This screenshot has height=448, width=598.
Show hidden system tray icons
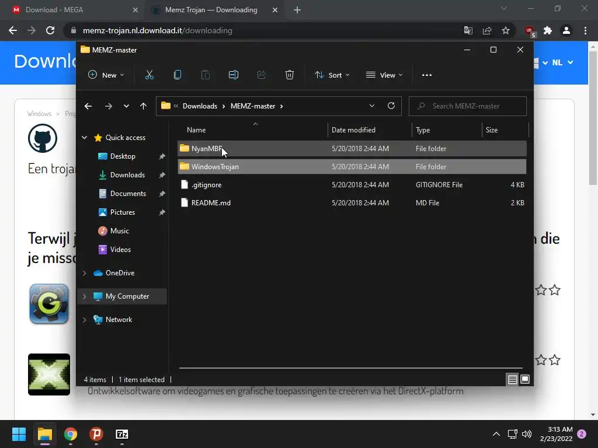point(496,434)
